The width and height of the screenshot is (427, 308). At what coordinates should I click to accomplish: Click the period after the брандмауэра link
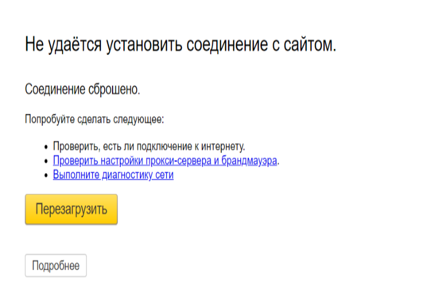279,162
